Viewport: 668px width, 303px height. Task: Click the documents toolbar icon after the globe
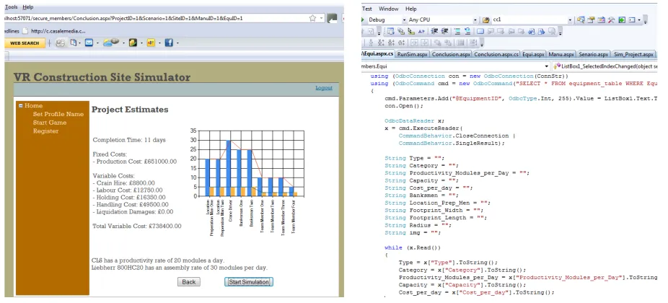[74, 43]
